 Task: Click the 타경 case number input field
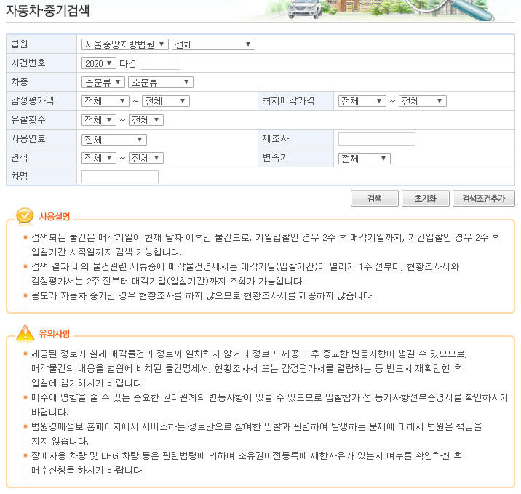pyautogui.click(x=160, y=63)
